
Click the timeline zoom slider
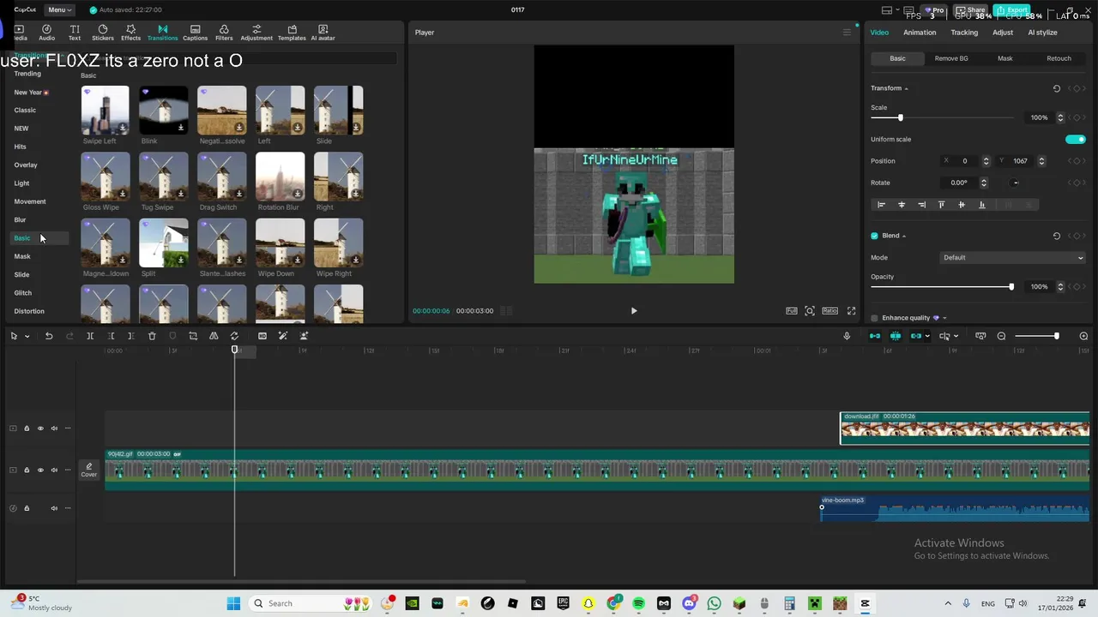click(1037, 336)
